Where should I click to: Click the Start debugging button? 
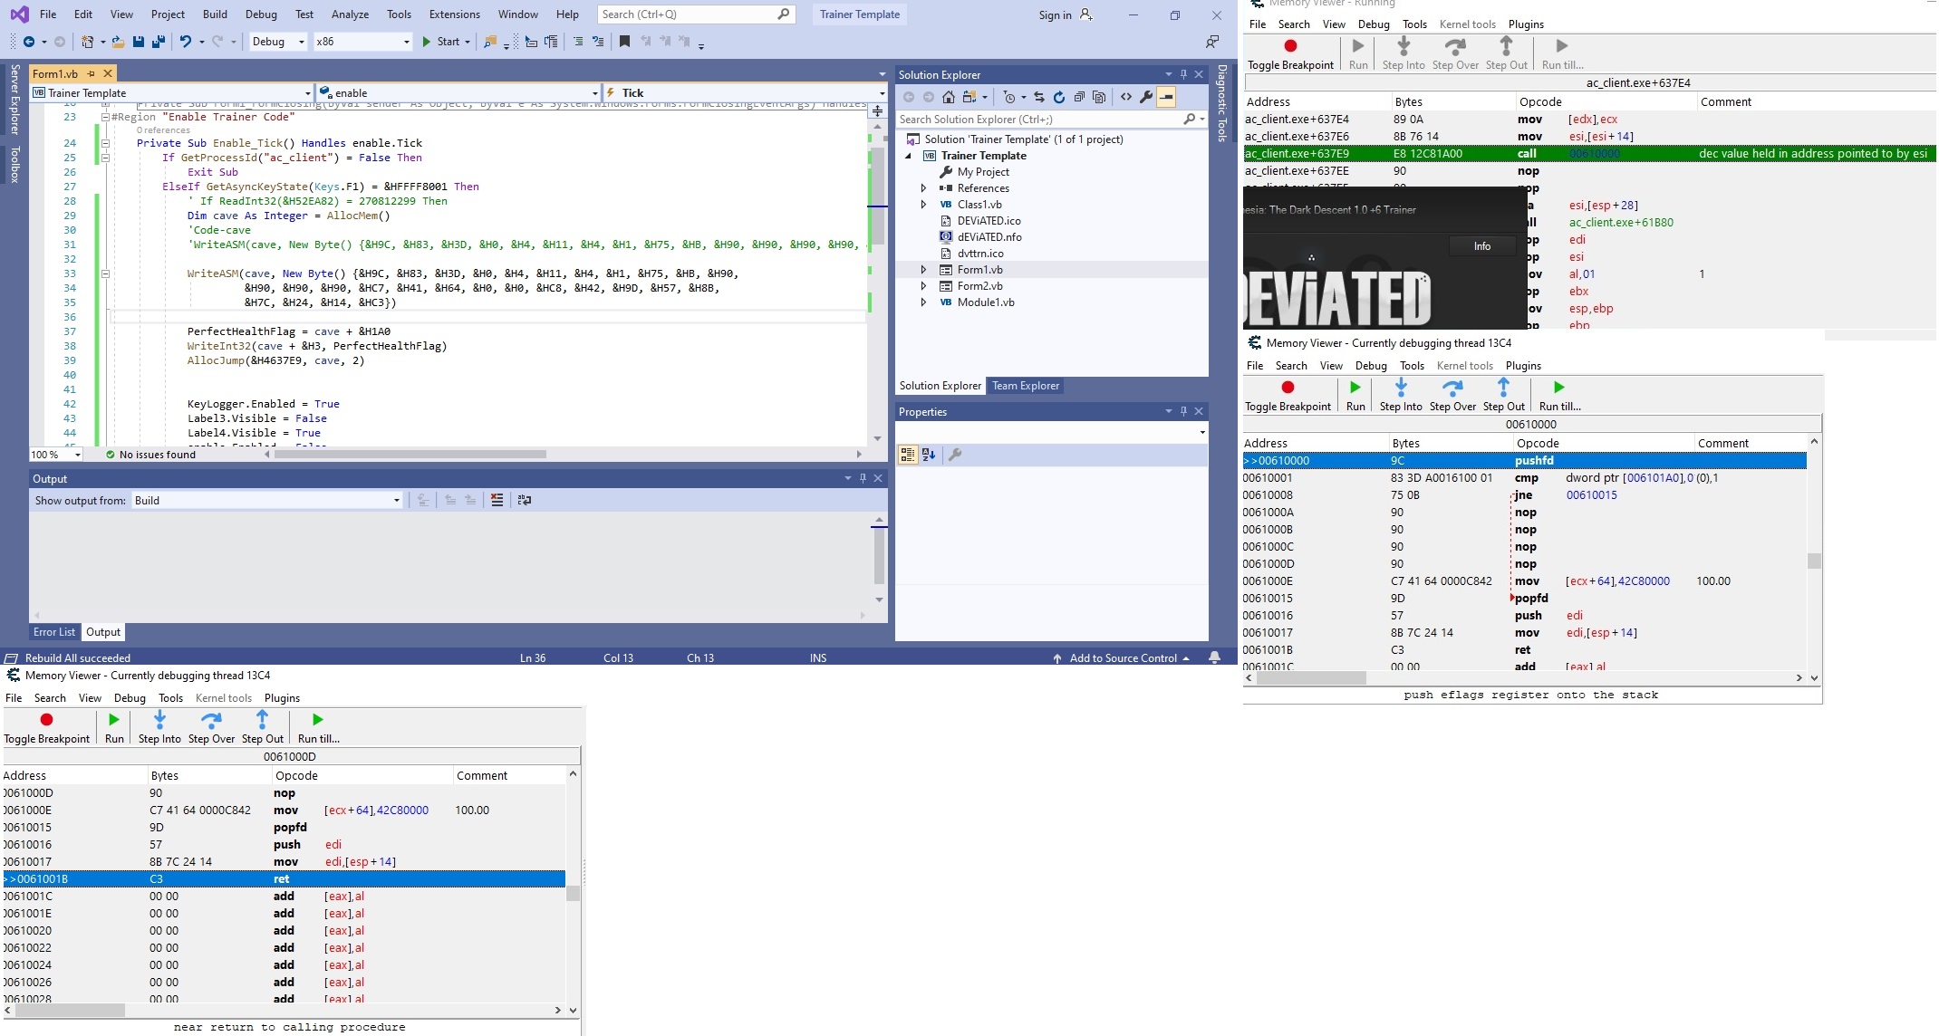click(439, 42)
